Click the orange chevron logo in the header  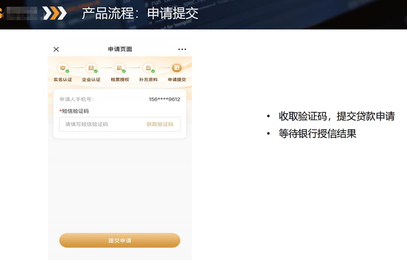coord(55,13)
